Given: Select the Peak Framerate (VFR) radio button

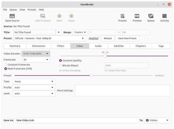Looking at the screenshot, I should (6, 69).
